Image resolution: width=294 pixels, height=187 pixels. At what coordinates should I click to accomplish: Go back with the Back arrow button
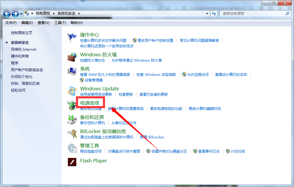(x=7, y=14)
